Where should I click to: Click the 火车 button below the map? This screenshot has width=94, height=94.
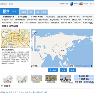pyautogui.click(x=64, y=70)
